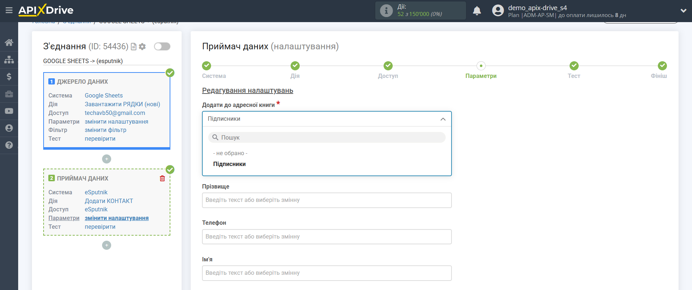Click eSputnik system link in receiver
Screen dimensions: 692x290
(x=96, y=192)
